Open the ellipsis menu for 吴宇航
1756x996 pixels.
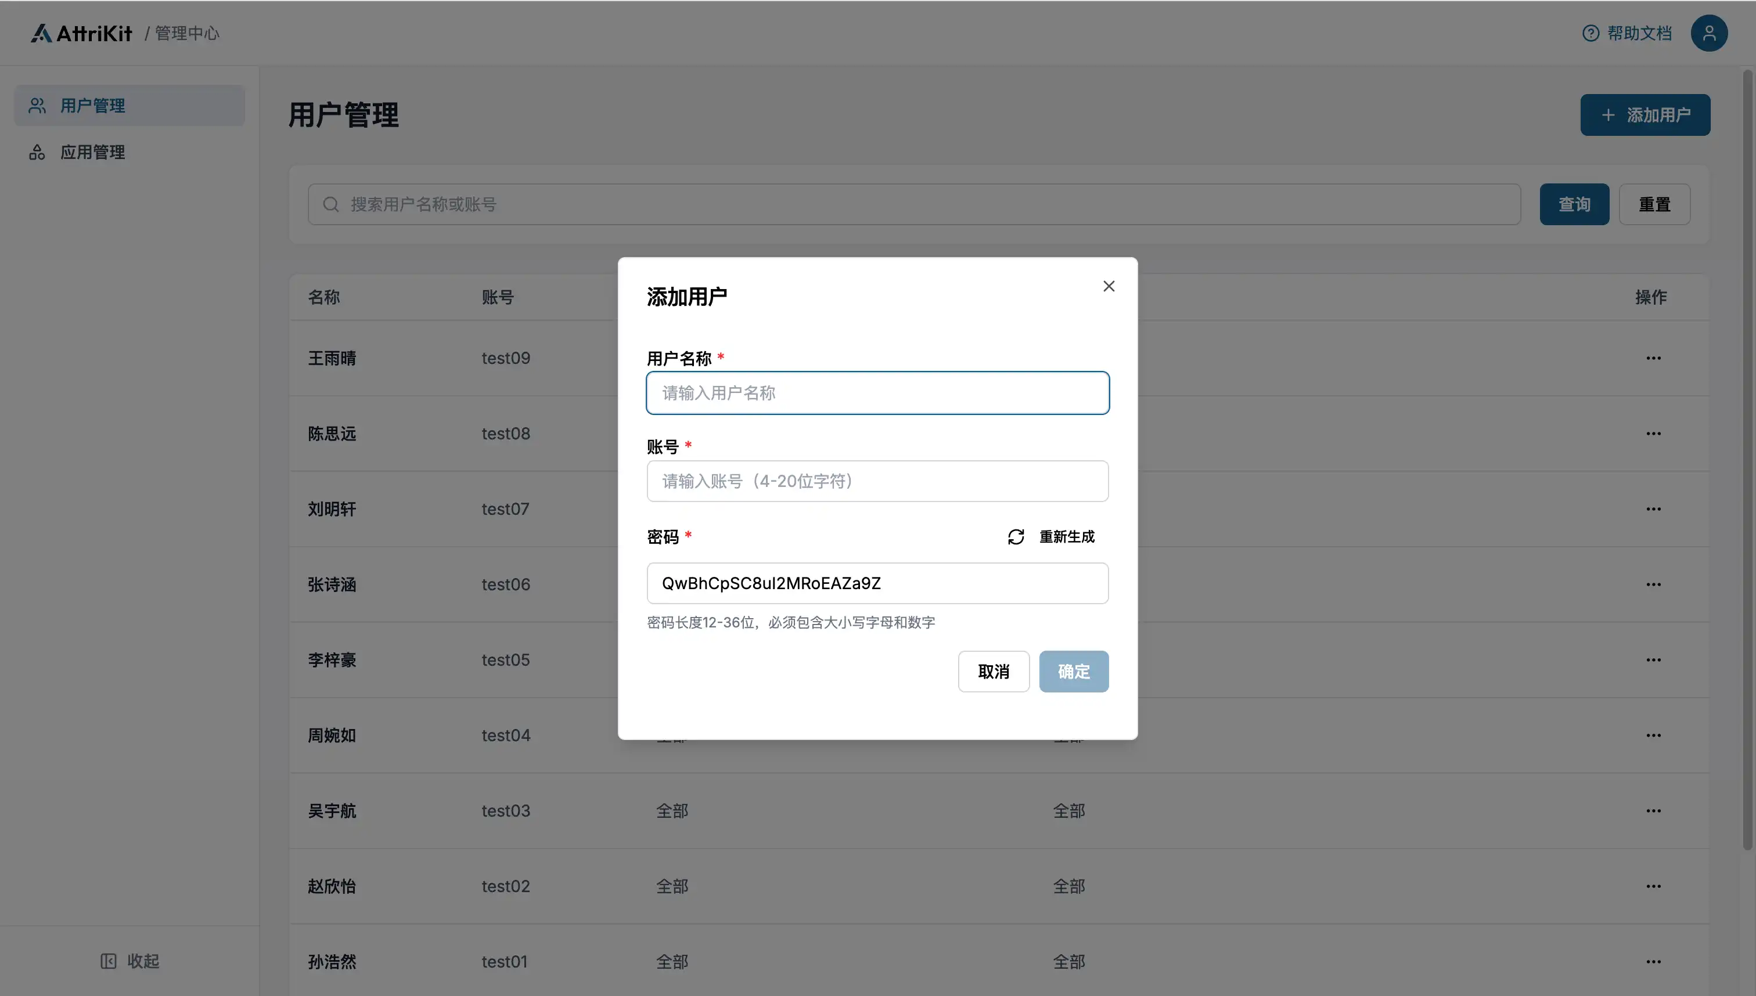coord(1653,811)
